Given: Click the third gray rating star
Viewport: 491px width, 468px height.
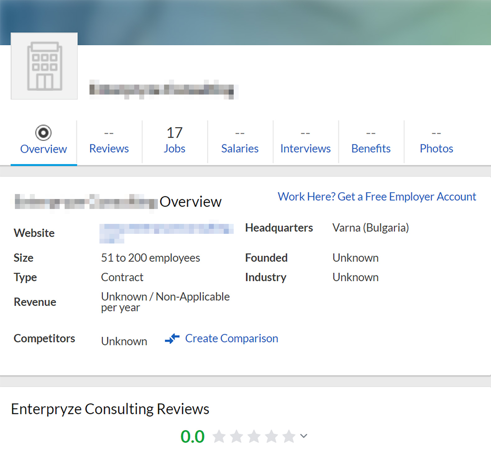Looking at the screenshot, I should point(254,436).
